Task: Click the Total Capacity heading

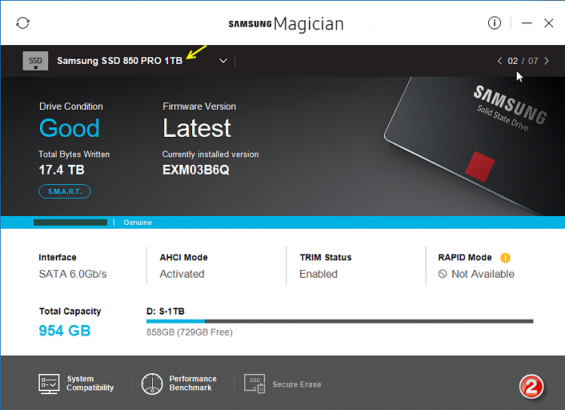Action: tap(70, 311)
